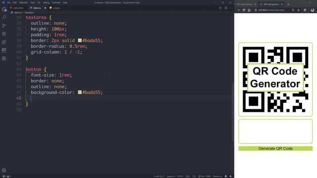Open the Help menu
This screenshot has height=178, width=317.
click(65, 2)
